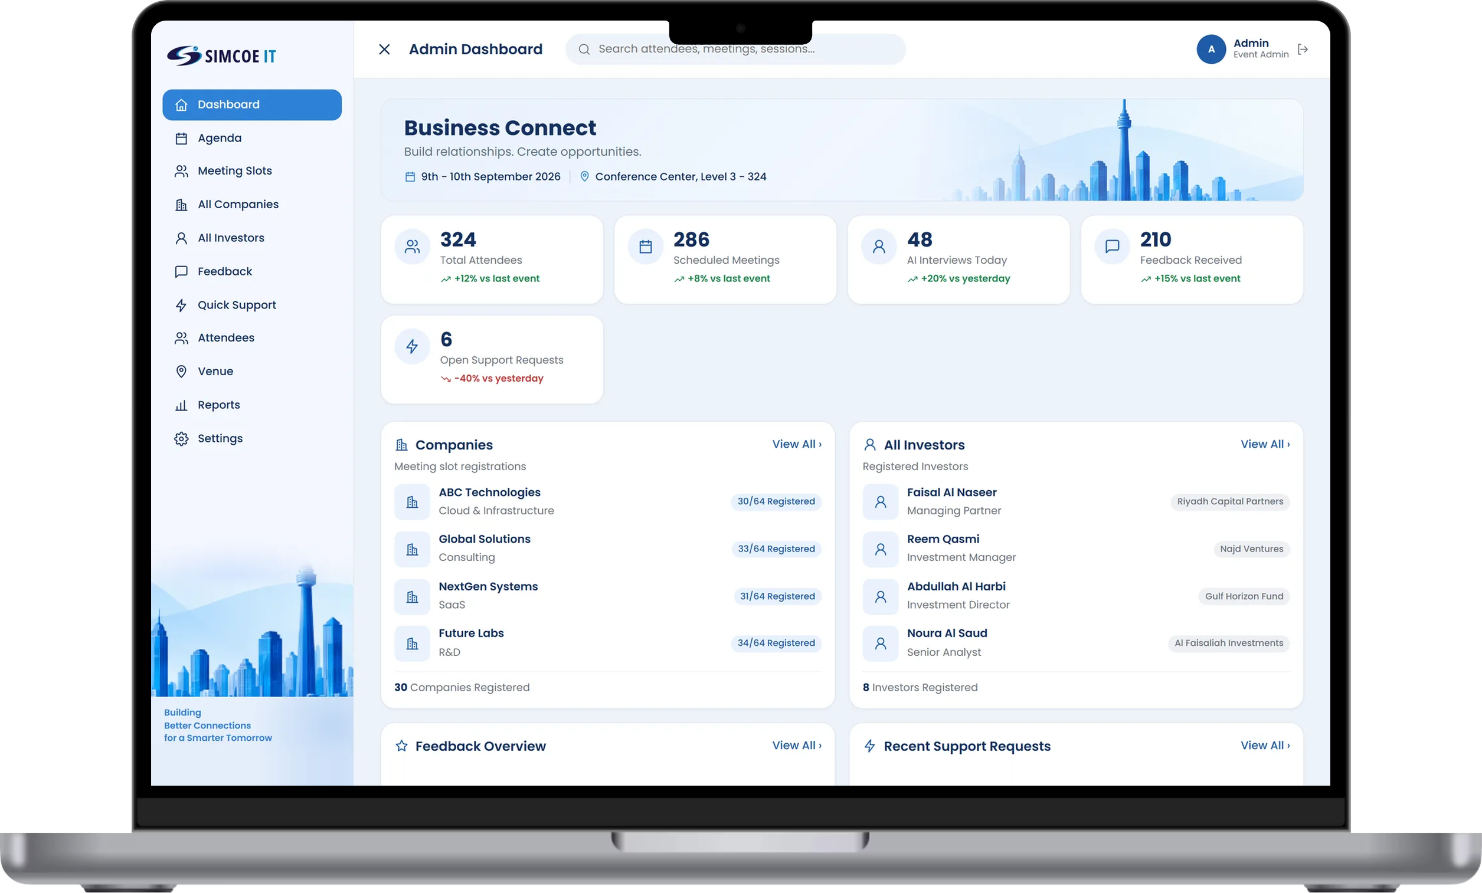Select All Companies in the sidebar
Viewport: 1482px width, 893px height.
tap(252, 205)
